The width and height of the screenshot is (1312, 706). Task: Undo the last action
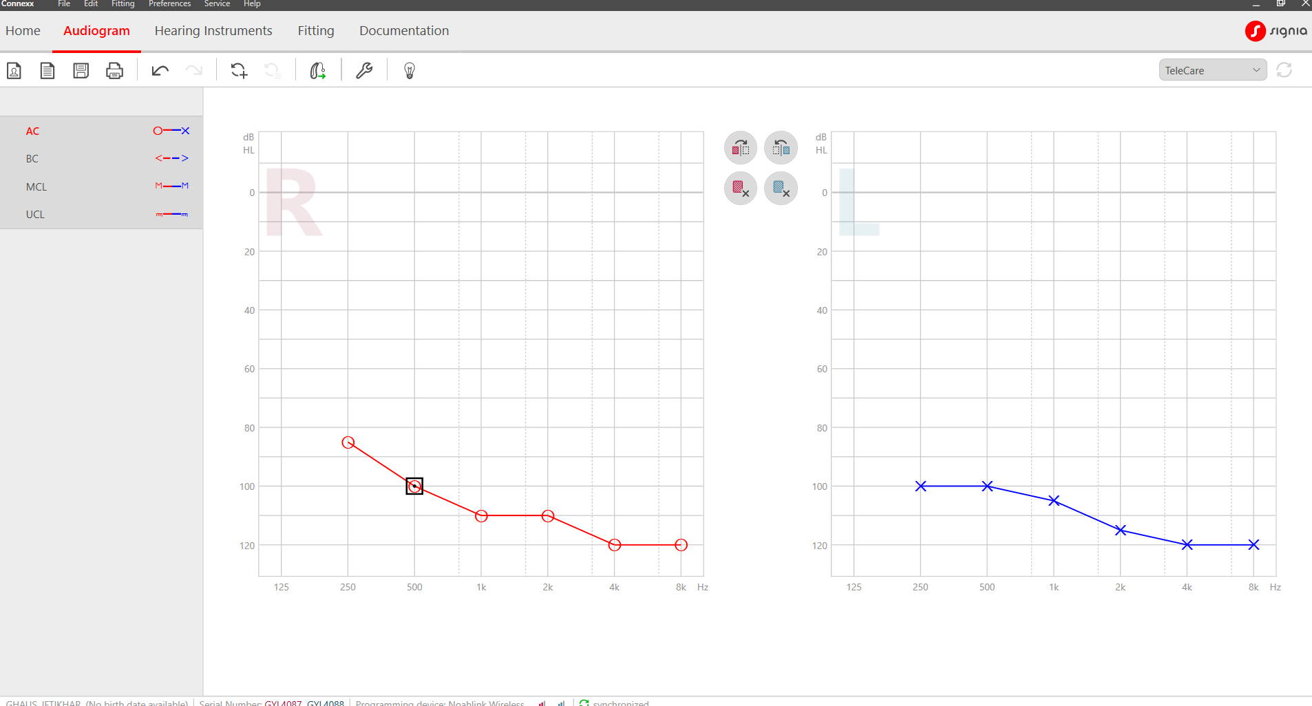160,71
